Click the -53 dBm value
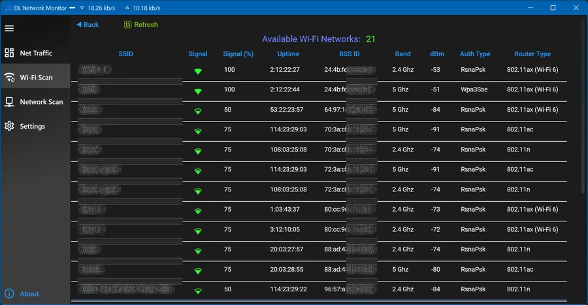588x305 pixels. pyautogui.click(x=435, y=69)
